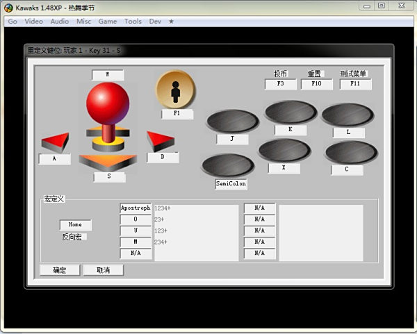
Task: Click the 取消 cancel button
Action: pos(103,270)
